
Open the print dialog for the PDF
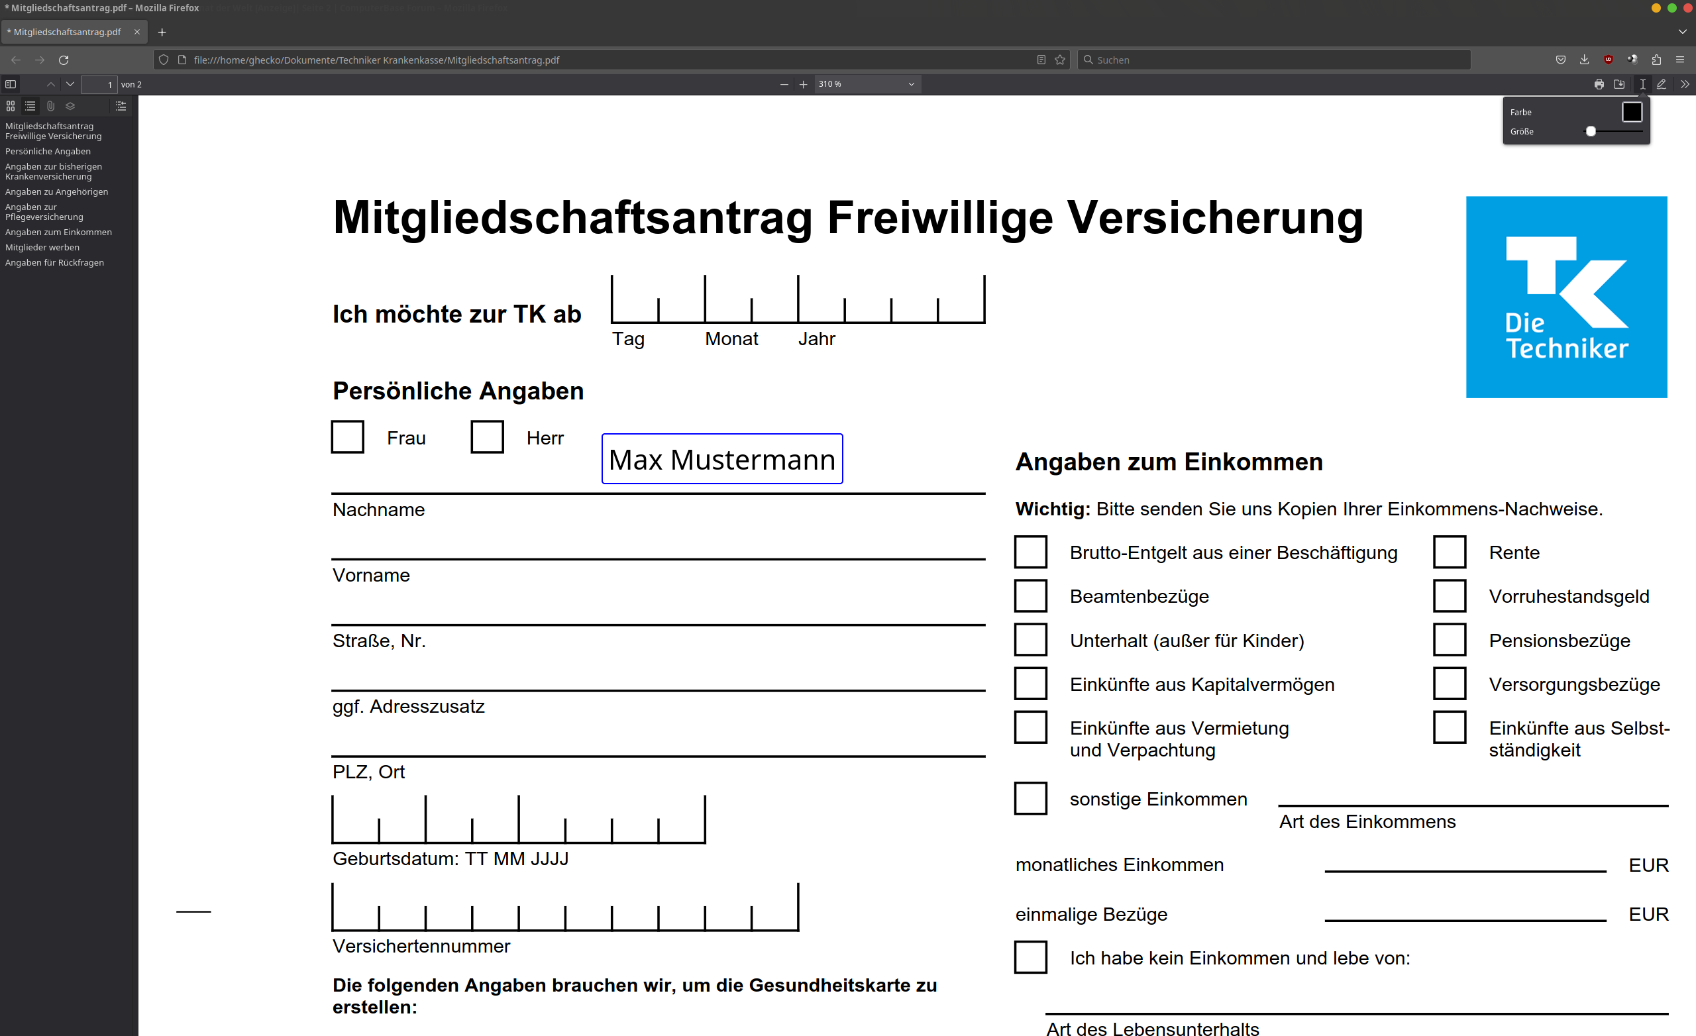[x=1599, y=84]
